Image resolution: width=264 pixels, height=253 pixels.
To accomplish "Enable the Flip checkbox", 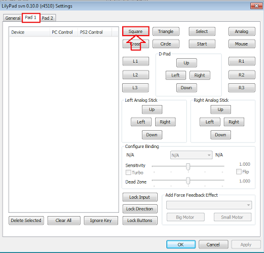I will pyautogui.click(x=239, y=172).
